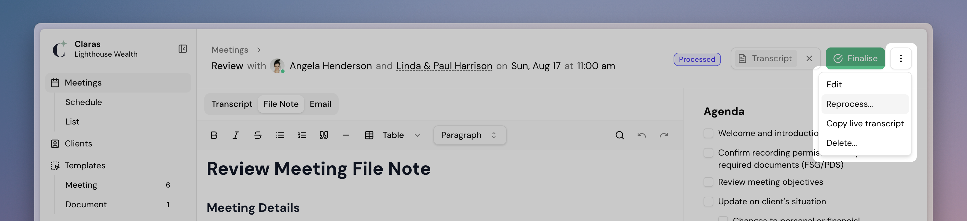The height and width of the screenshot is (221, 967).
Task: Open Meeting templates in sidebar
Action: point(81,185)
